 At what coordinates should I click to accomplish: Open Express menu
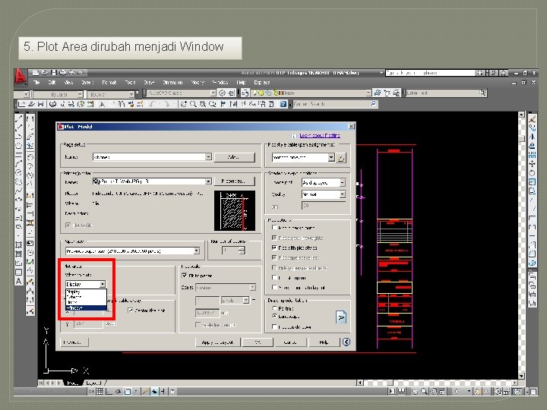[262, 83]
